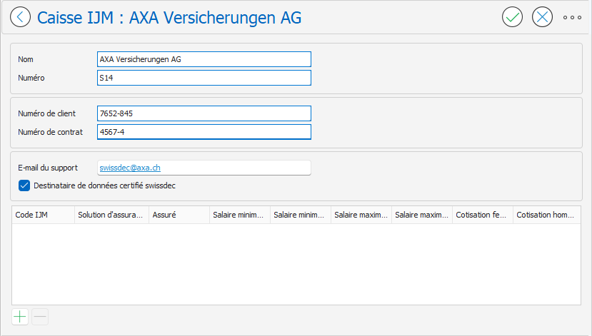Sort by Code IJM column header
Viewport: 592px width, 336px height.
[43, 214]
